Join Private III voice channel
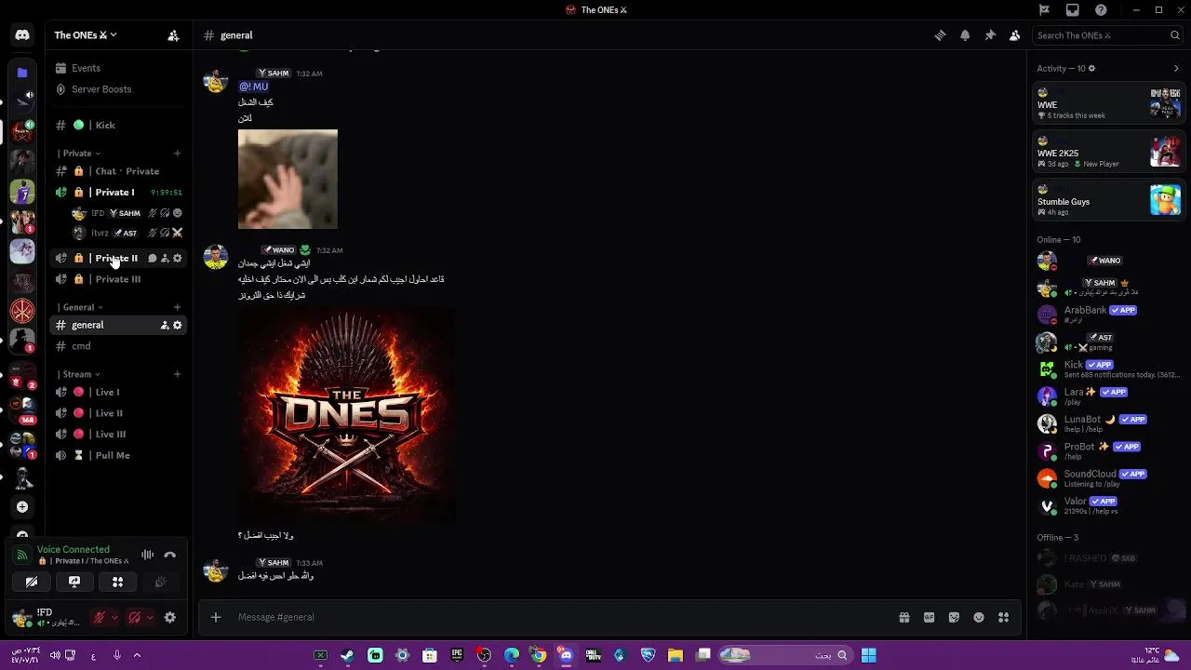This screenshot has width=1191, height=670. (119, 279)
